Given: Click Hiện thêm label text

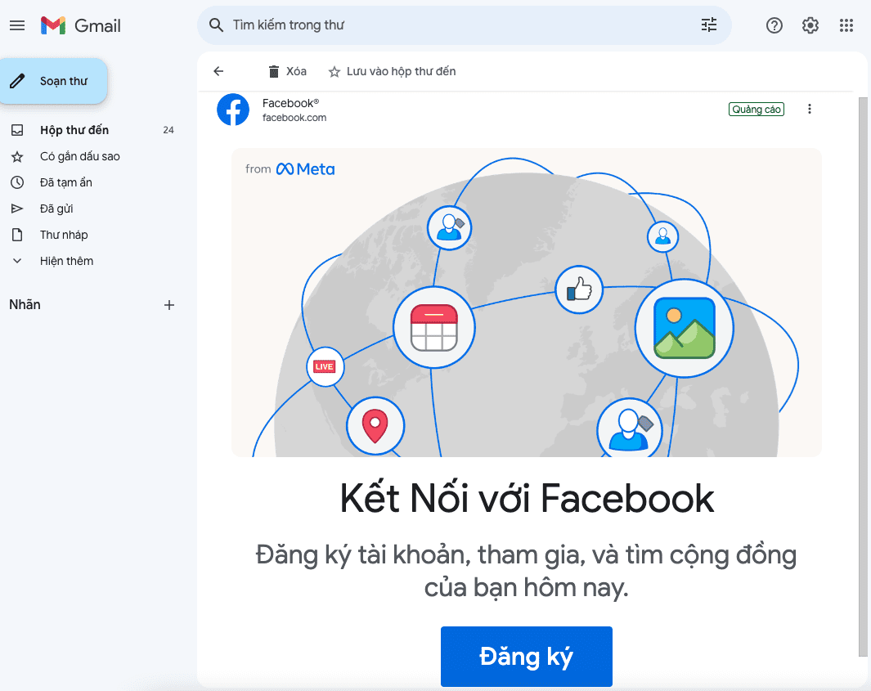Looking at the screenshot, I should pos(67,261).
